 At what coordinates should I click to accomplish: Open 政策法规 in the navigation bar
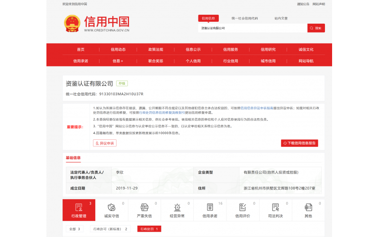coord(156,49)
